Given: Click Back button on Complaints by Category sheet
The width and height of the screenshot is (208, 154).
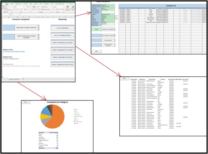Looking at the screenshot, I should (x=26, y=102).
